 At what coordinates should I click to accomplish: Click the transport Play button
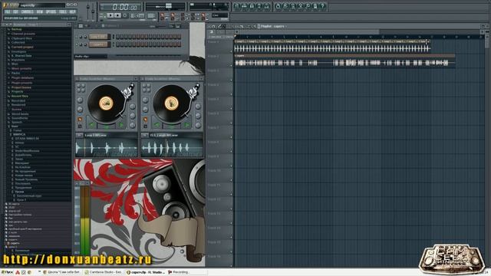click(110, 15)
